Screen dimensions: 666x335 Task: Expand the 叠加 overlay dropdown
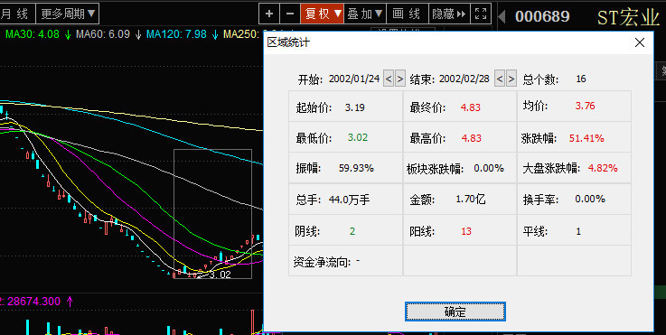365,14
